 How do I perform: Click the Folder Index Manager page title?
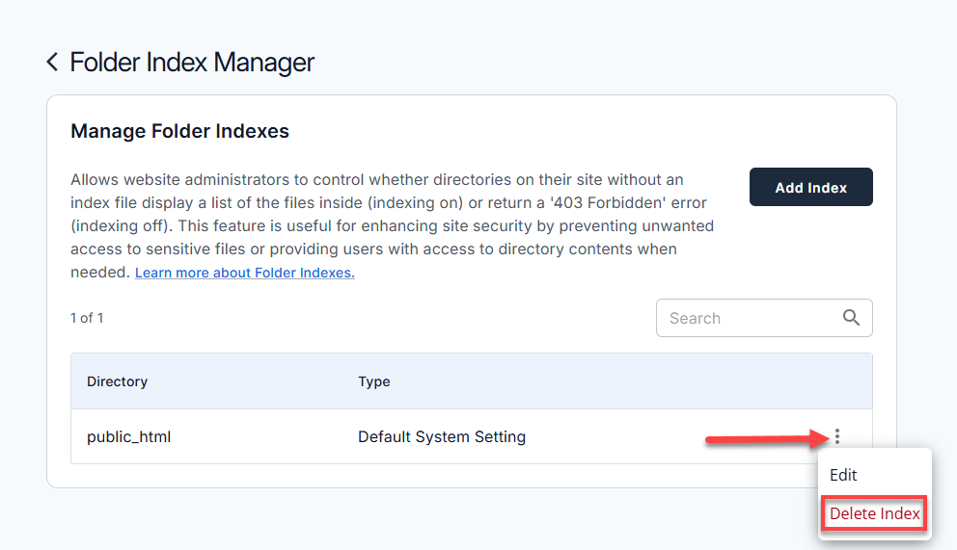(192, 62)
